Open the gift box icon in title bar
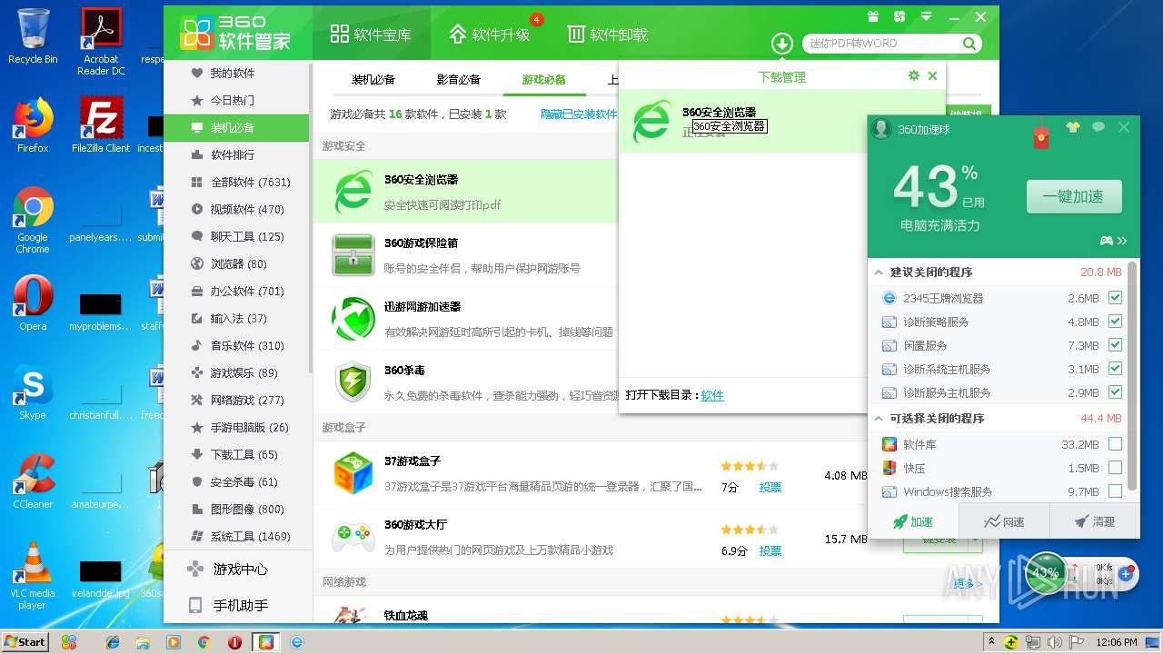1163x654 pixels. [x=873, y=16]
